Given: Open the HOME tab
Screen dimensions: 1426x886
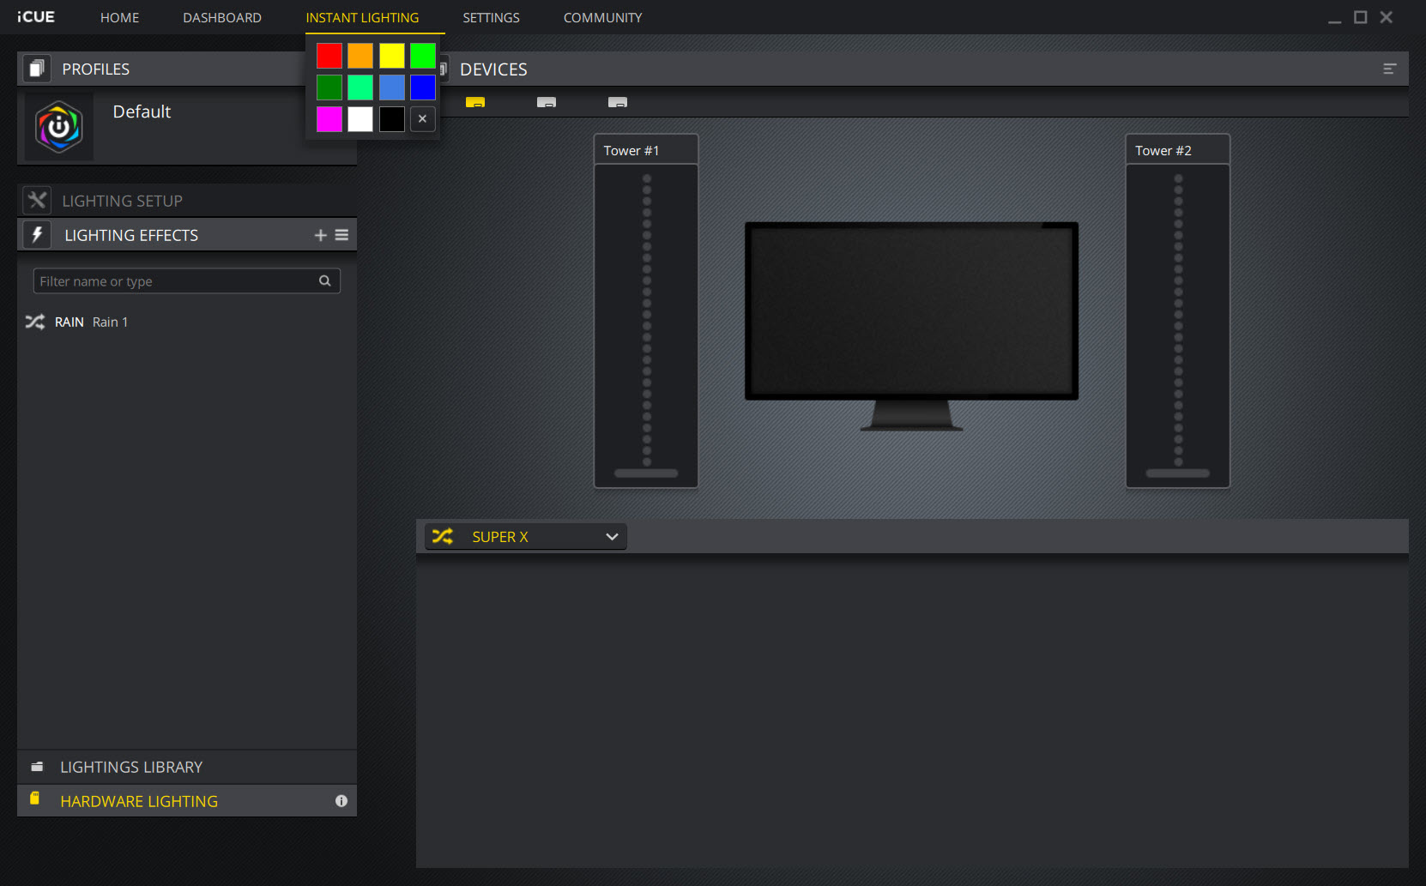Looking at the screenshot, I should click(x=119, y=17).
